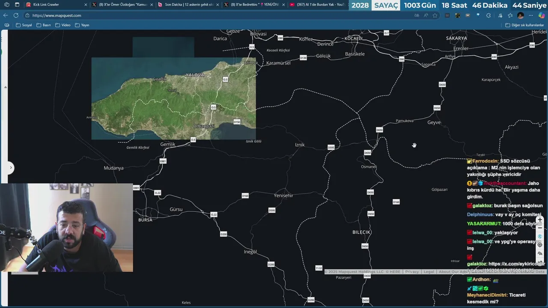Image resolution: width=548 pixels, height=308 pixels.
Task: Open the Sosyal bookmarks folder
Action: pyautogui.click(x=24, y=25)
